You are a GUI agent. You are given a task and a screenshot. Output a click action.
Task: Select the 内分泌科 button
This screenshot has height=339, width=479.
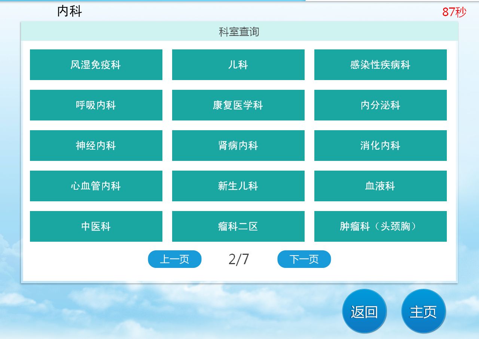click(x=380, y=105)
